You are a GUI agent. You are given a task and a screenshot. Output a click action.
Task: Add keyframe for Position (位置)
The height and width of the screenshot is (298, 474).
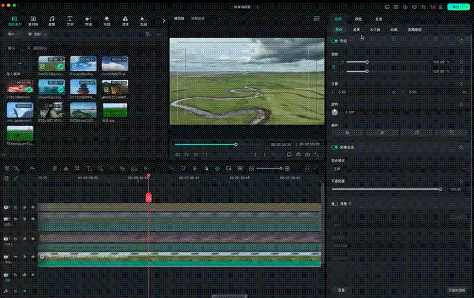click(x=461, y=84)
